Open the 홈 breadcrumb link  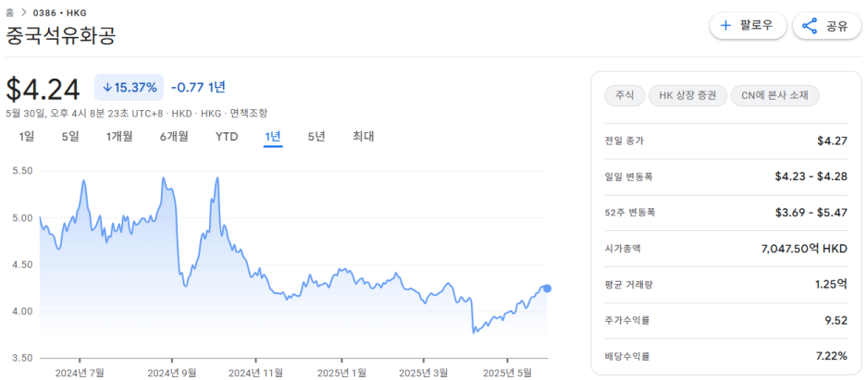pos(9,13)
